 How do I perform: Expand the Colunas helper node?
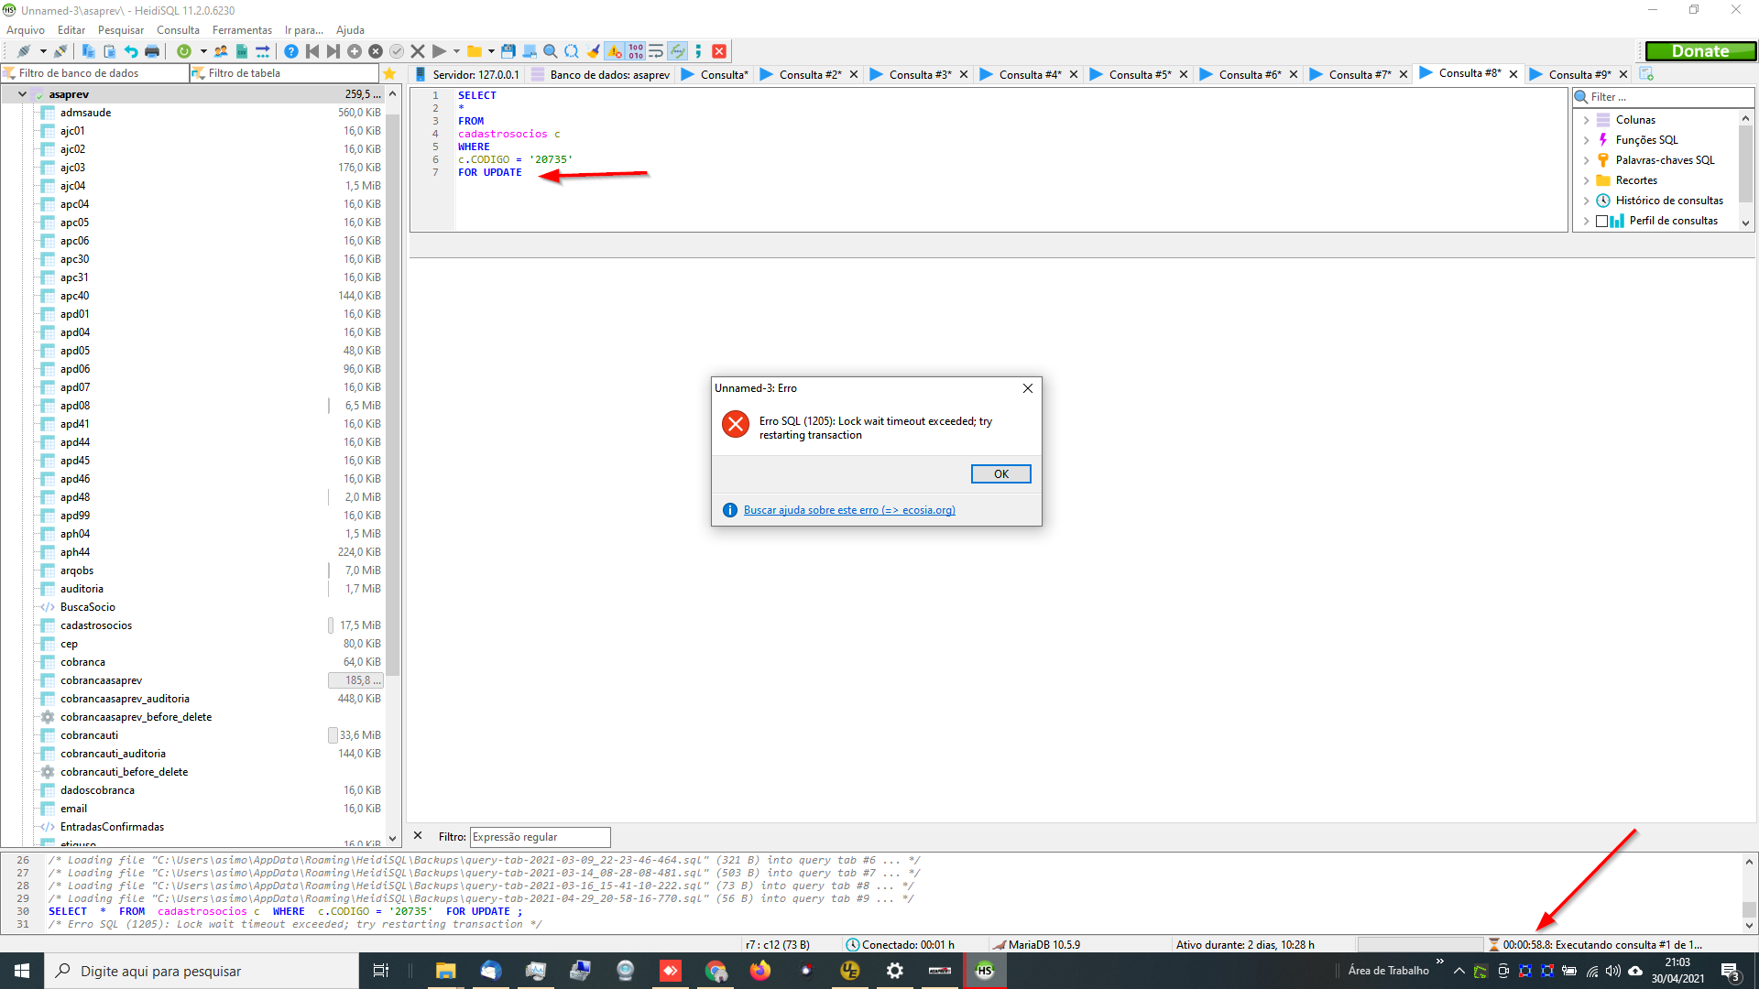tap(1586, 120)
